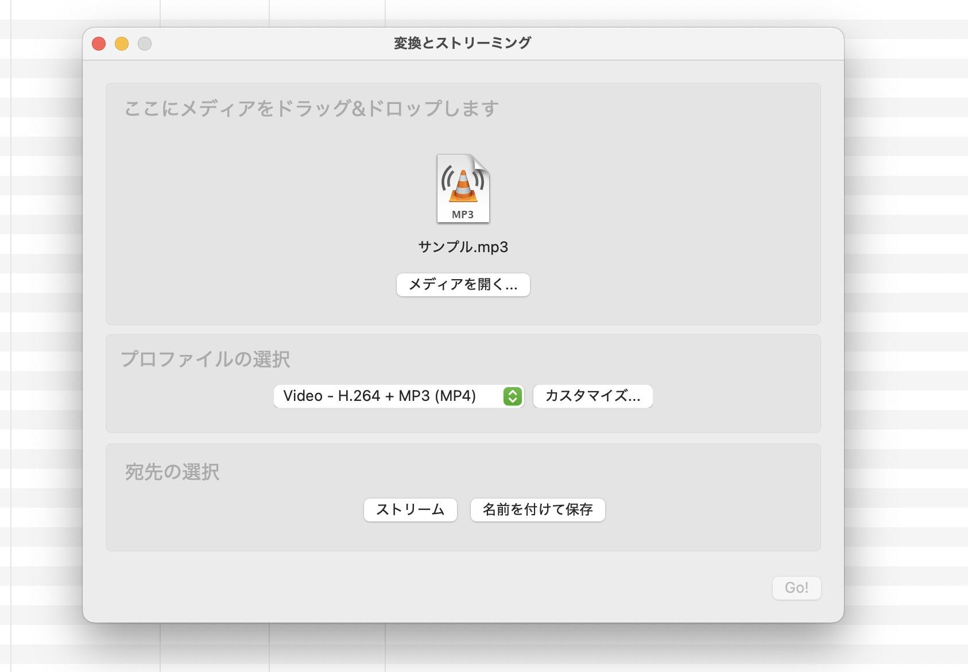968x672 pixels.
Task: Click the red close button icon
Action: tap(99, 43)
